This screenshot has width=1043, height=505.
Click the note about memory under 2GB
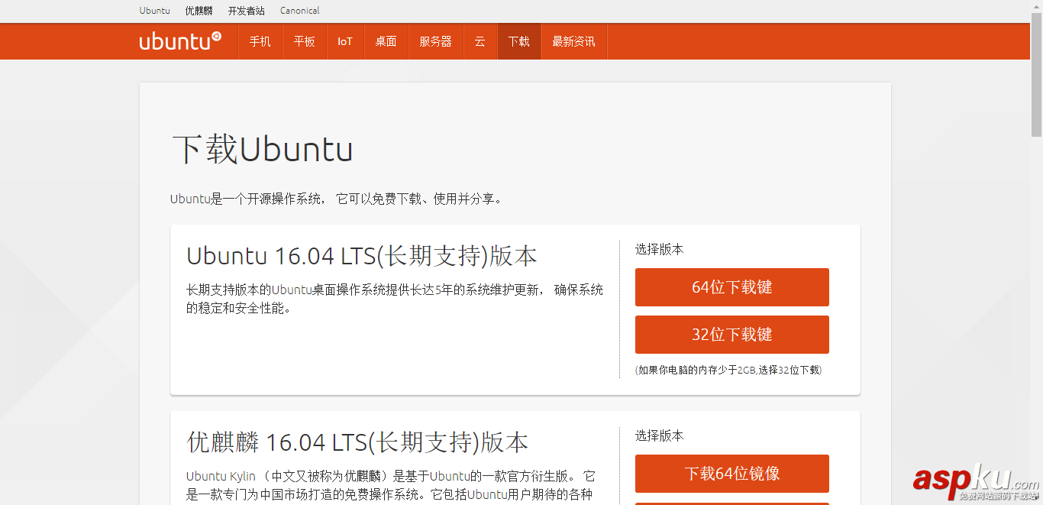728,370
